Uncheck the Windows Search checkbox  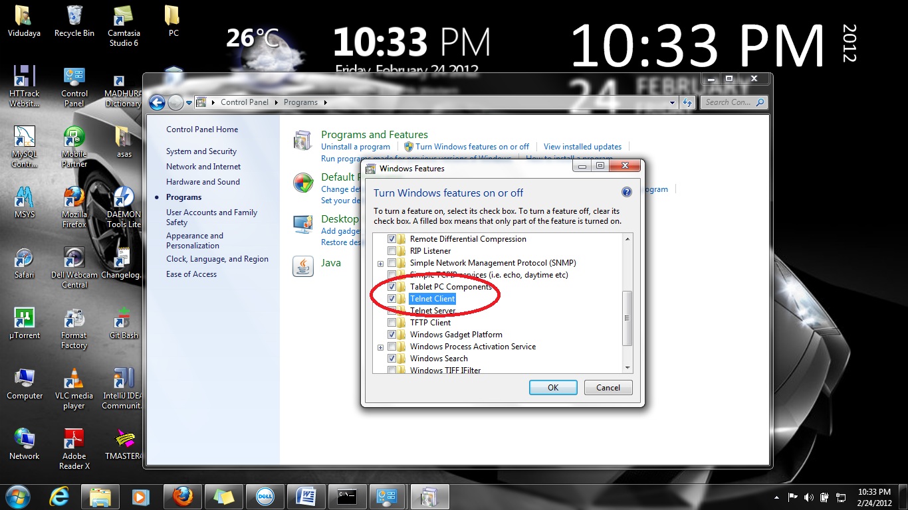pyautogui.click(x=392, y=359)
